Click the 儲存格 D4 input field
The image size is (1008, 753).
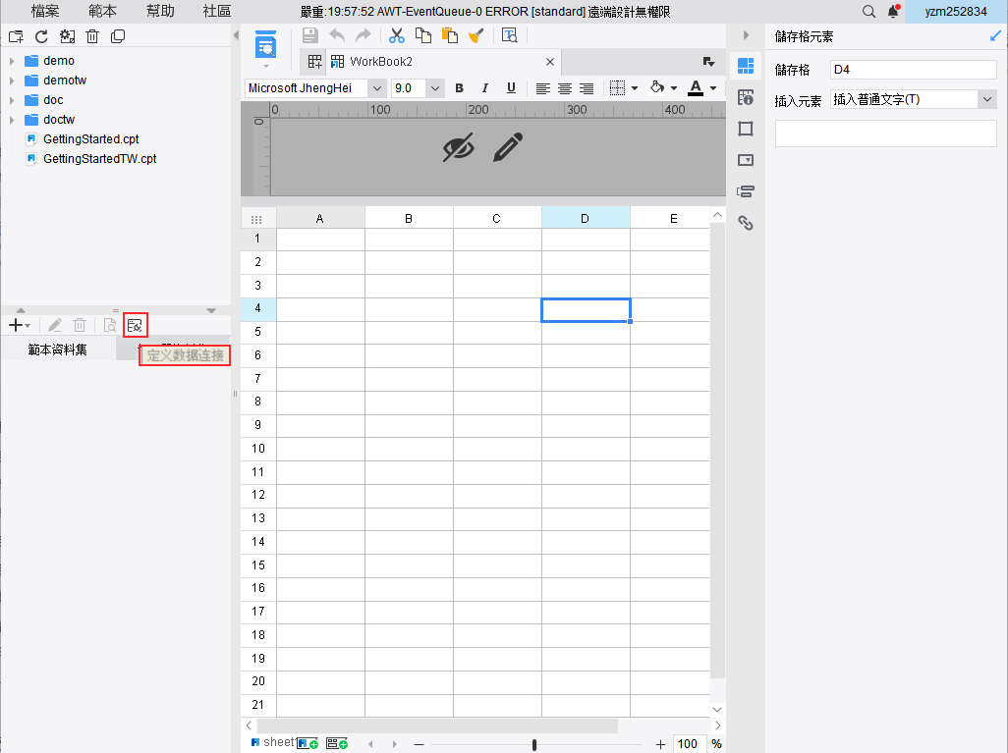[913, 70]
